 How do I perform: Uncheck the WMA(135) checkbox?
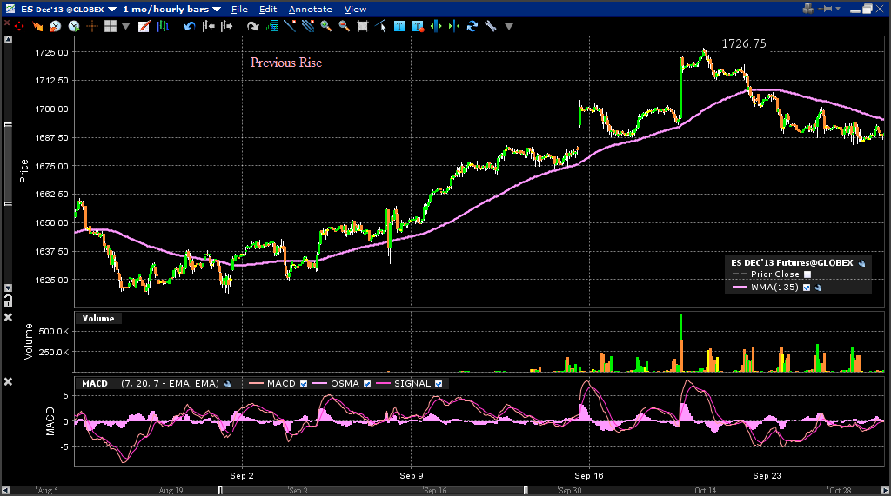[807, 288]
